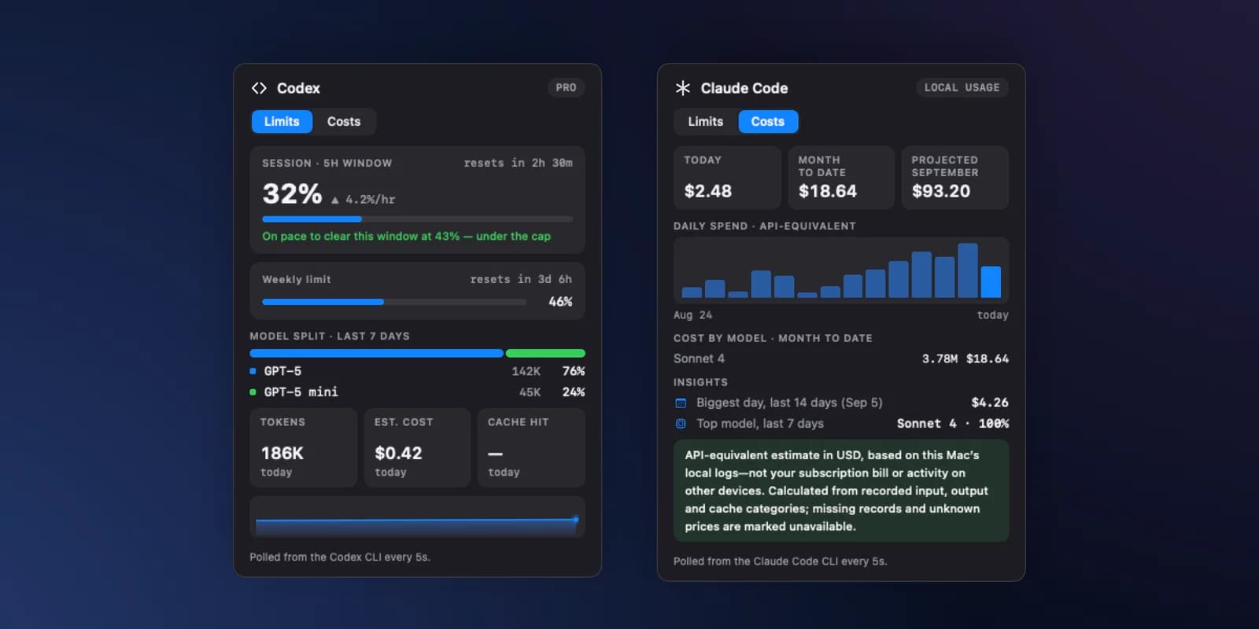Open the EST. COST $0.42 card
This screenshot has height=629, width=1259.
coord(417,447)
